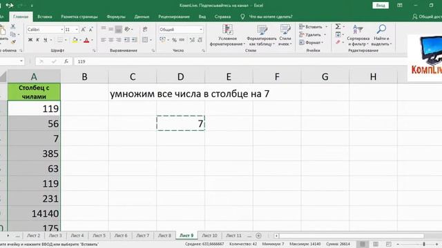Click the text orientation icon
This screenshot has width=442, height=248.
(x=127, y=29)
